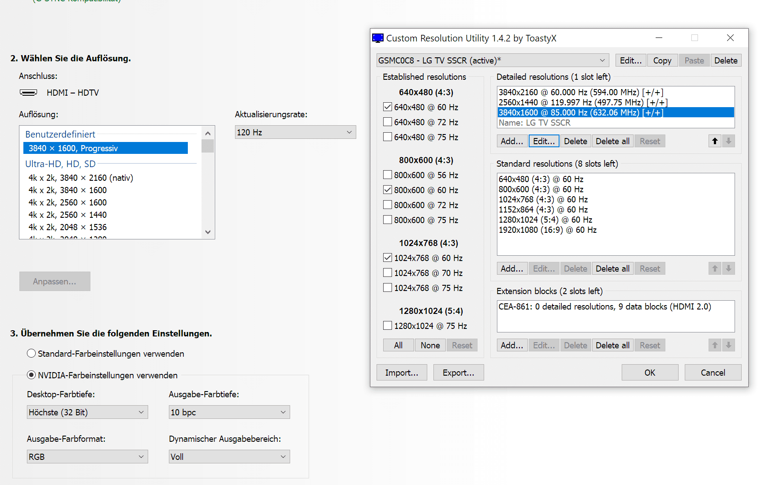Image resolution: width=780 pixels, height=485 pixels.
Task: Select 2560x1440 @ 119.997 Hz detailed resolution
Action: click(x=616, y=102)
